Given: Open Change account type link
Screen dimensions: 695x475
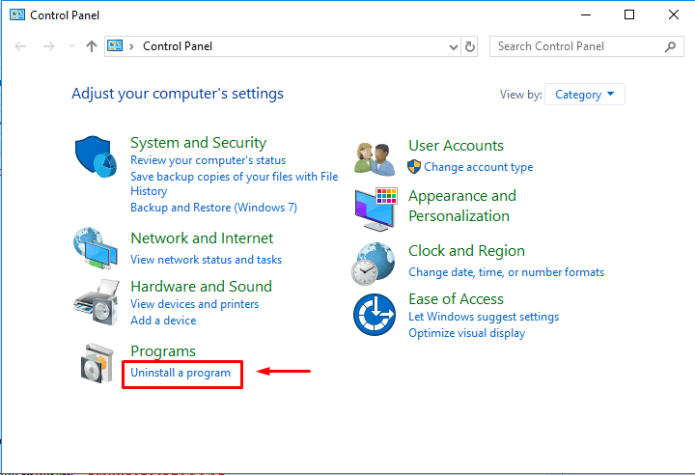Looking at the screenshot, I should pyautogui.click(x=478, y=167).
